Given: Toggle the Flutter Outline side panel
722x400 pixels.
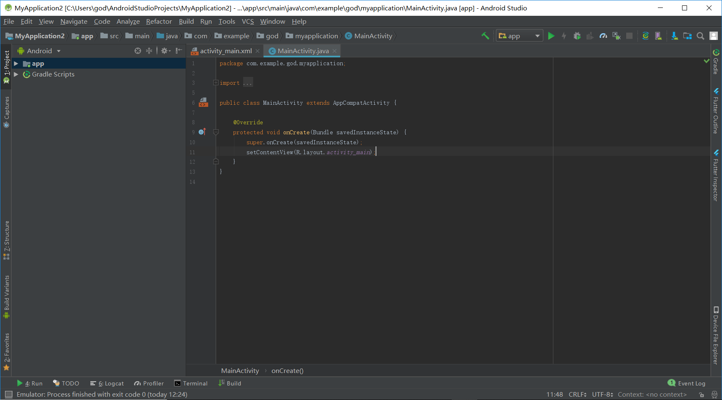Looking at the screenshot, I should (x=716, y=111).
